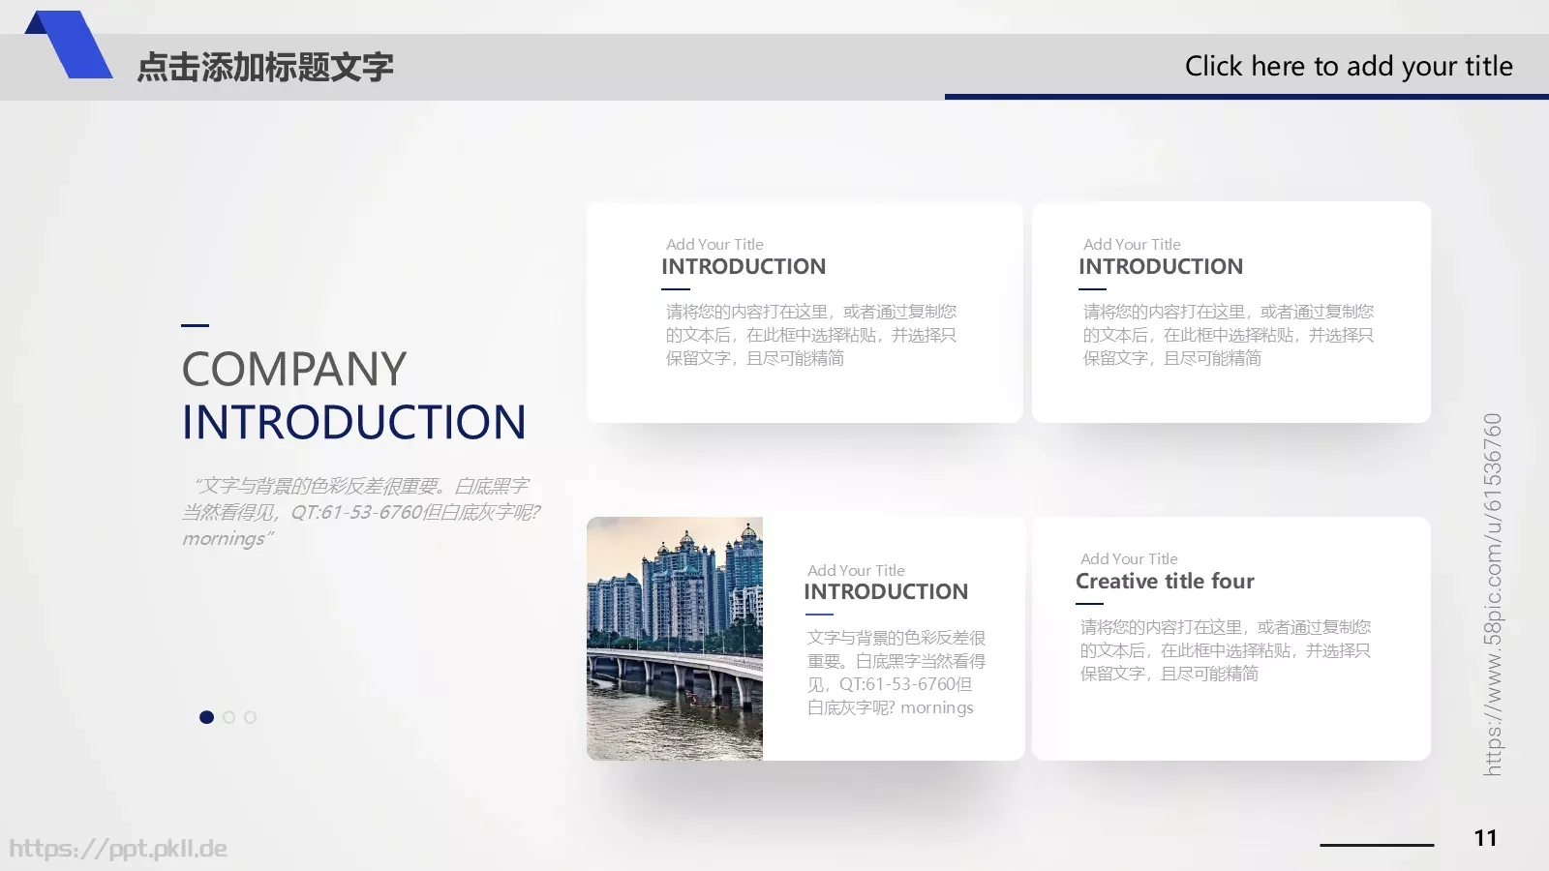The image size is (1549, 871).
Task: Select the Chinese title placeholder '点击添加标题文字'
Action: click(265, 67)
